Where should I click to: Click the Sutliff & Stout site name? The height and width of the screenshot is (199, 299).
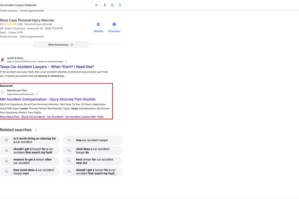tap(15, 58)
